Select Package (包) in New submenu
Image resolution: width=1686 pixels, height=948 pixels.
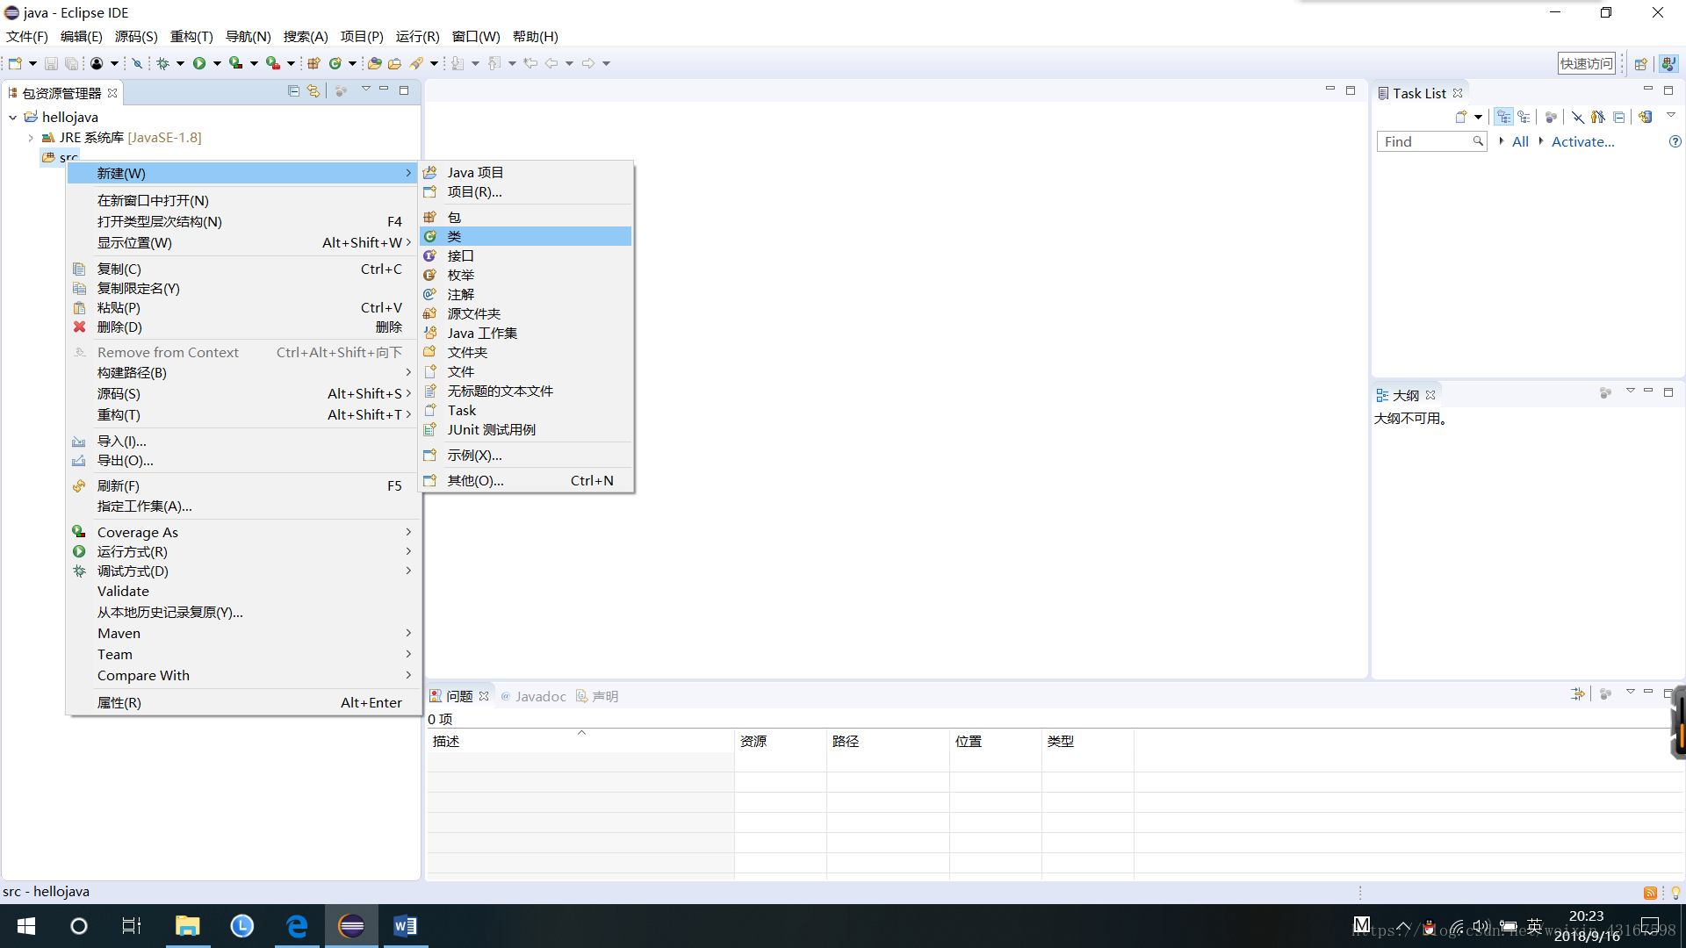point(526,217)
